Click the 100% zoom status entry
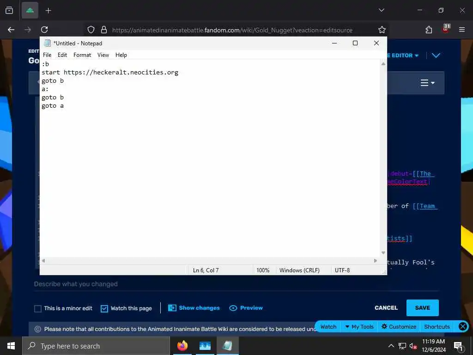Screen dimensions: 473x355 click(263, 270)
